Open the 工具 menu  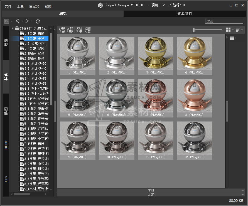[20, 6]
